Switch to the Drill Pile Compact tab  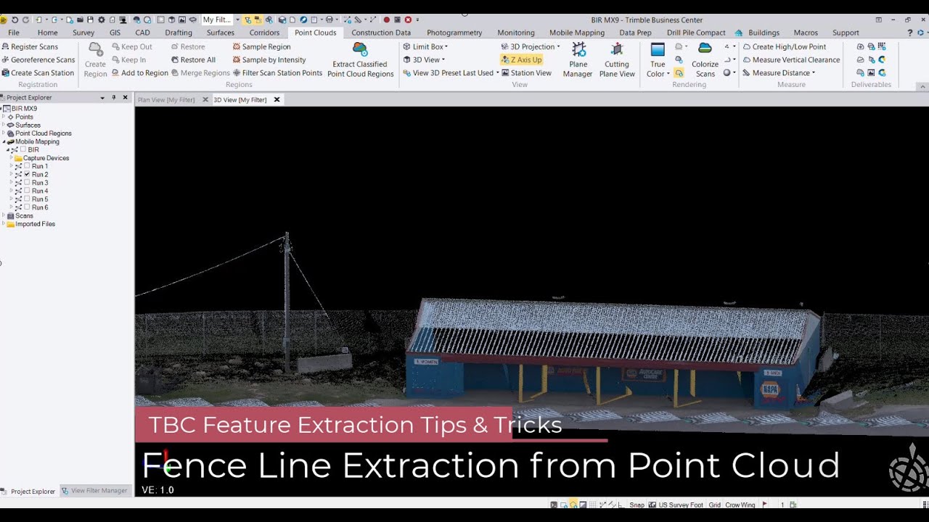(x=696, y=33)
